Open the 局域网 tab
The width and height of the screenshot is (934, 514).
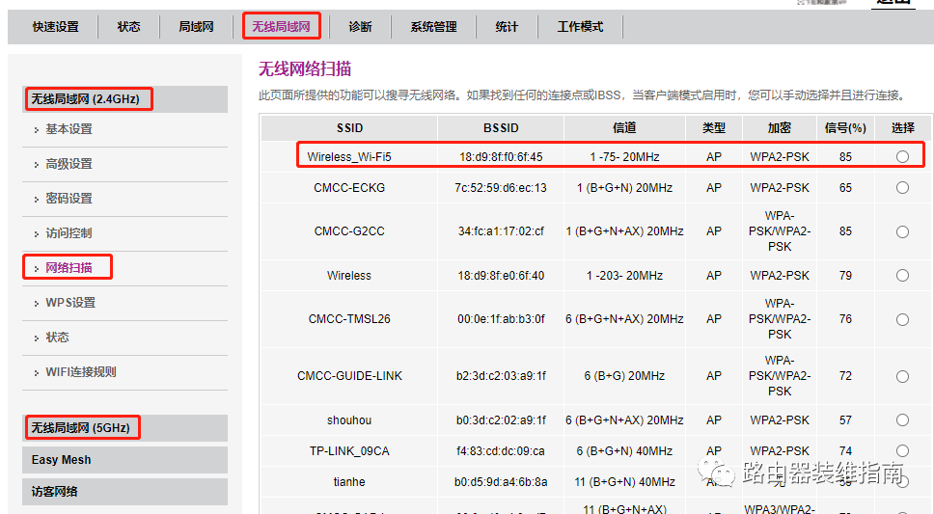point(196,27)
